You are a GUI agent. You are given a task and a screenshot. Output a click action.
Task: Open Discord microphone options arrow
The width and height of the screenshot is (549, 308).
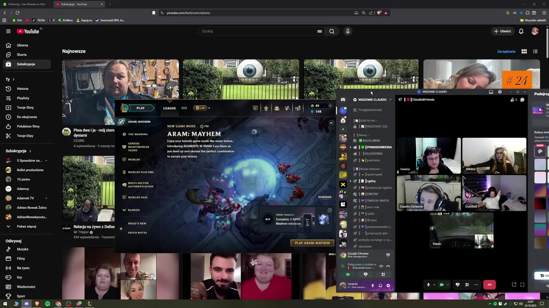coord(434,284)
